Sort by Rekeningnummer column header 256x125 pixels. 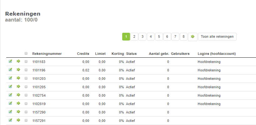[x=47, y=54]
